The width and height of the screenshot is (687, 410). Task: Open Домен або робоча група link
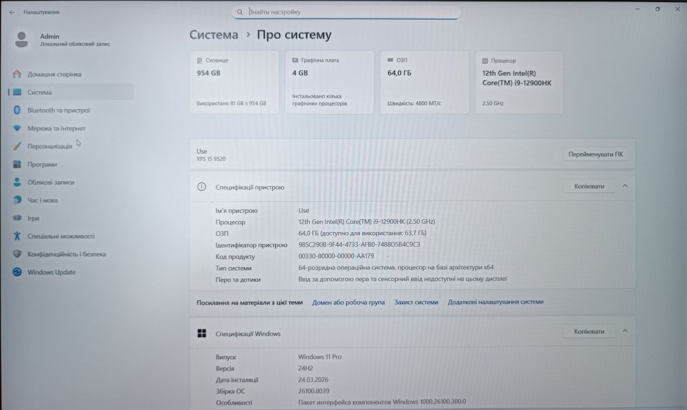click(x=348, y=302)
